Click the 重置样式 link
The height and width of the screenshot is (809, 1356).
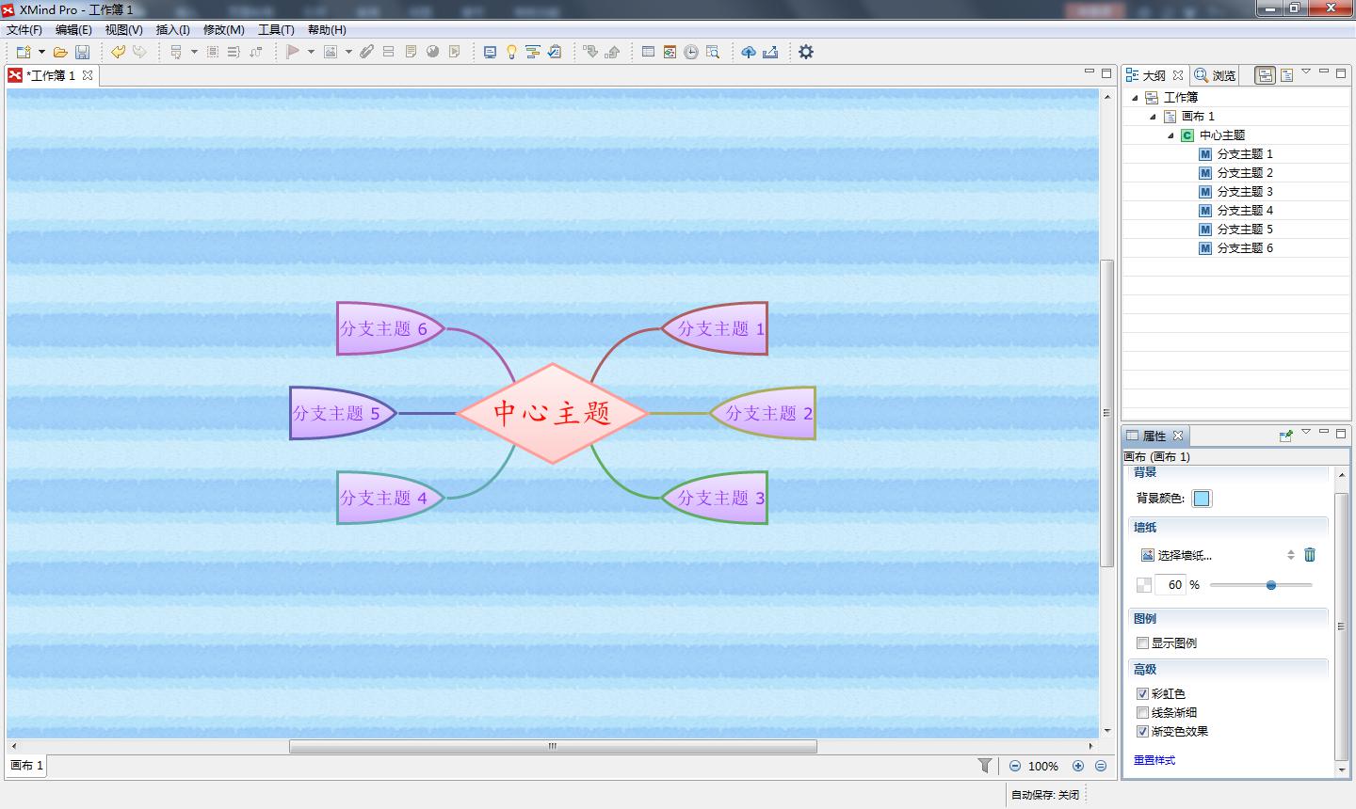(1154, 760)
